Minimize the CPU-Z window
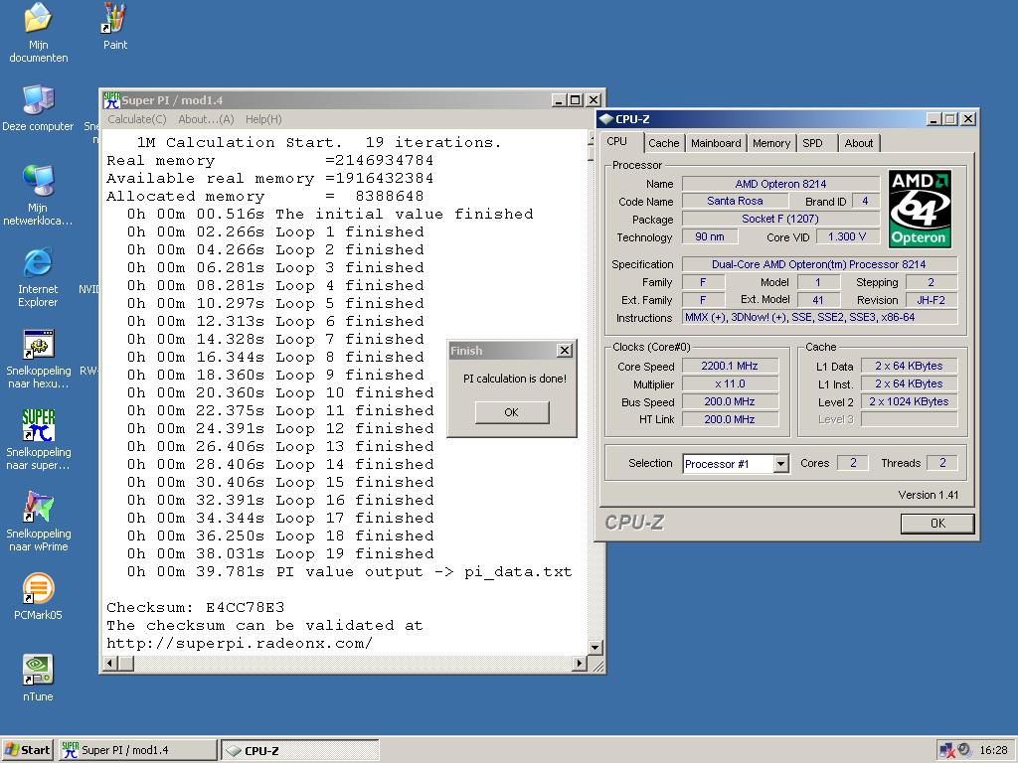This screenshot has height=763, width=1018. tap(933, 119)
